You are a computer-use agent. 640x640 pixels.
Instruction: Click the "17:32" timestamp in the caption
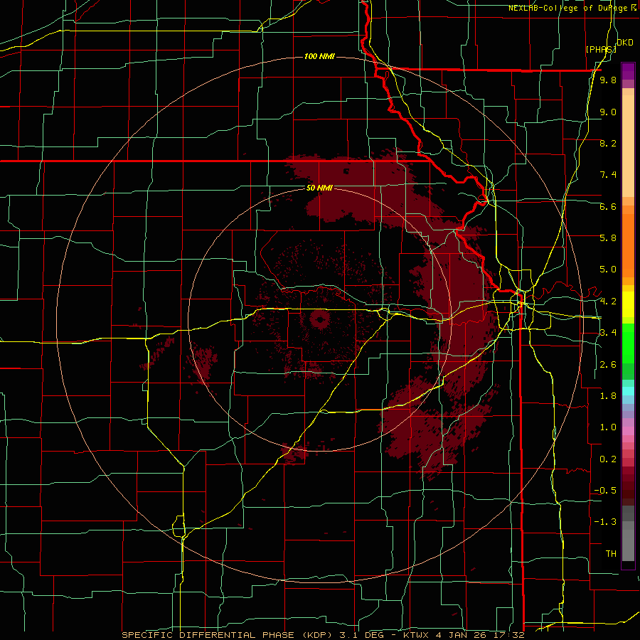coord(511,635)
